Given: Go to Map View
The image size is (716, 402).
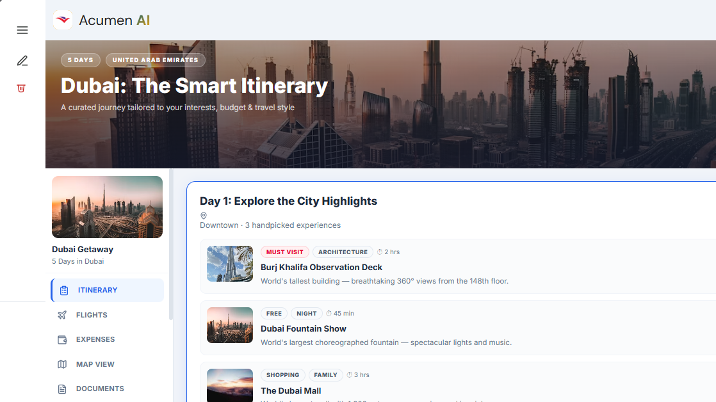Looking at the screenshot, I should (x=108, y=364).
